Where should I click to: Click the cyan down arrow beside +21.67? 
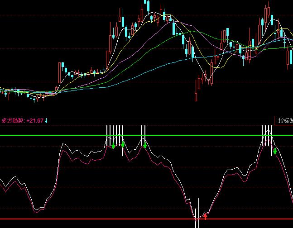coord(46,121)
